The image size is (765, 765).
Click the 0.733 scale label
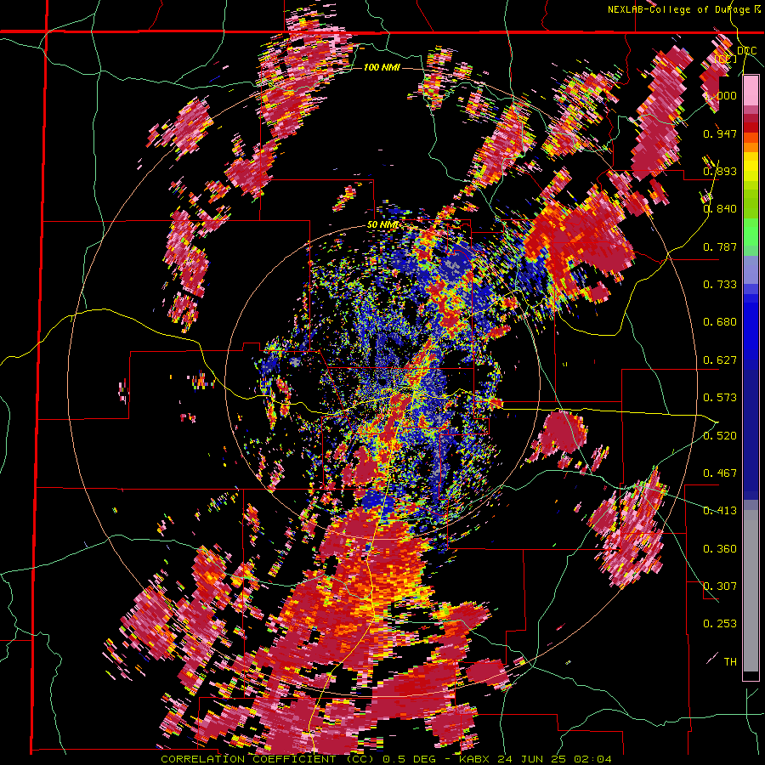720,285
